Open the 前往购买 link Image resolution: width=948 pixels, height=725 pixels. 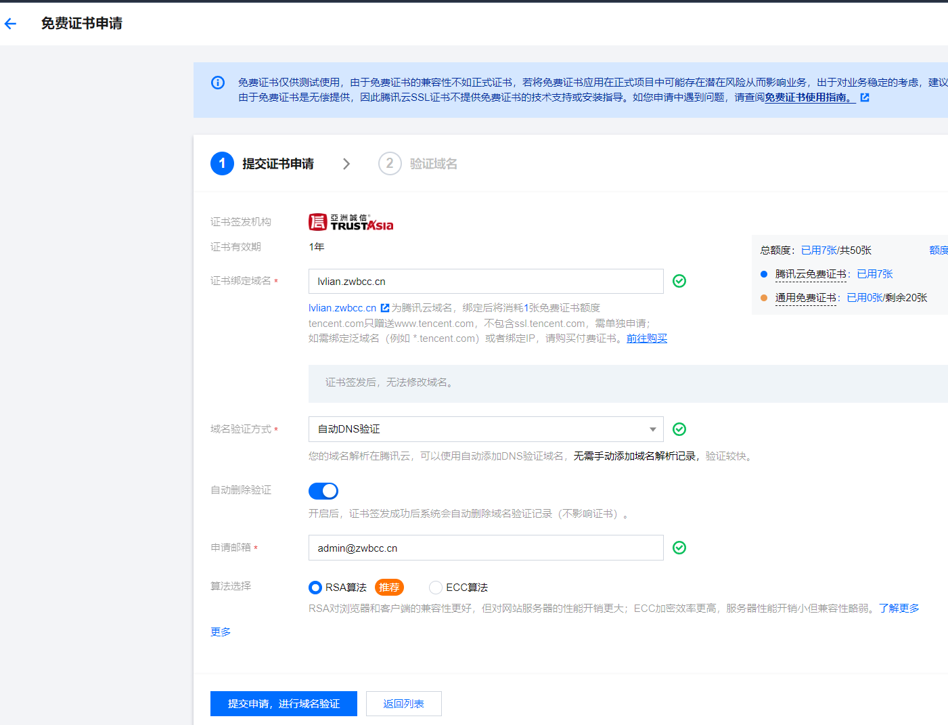[646, 338]
